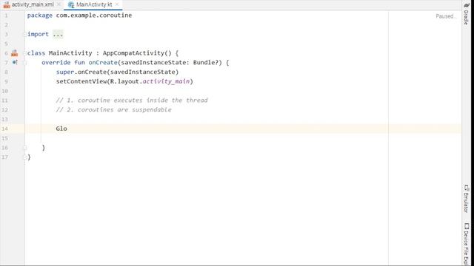Click the override gutter icon on line 7
Viewport: 474px width, 266px height.
pyautogui.click(x=15, y=62)
